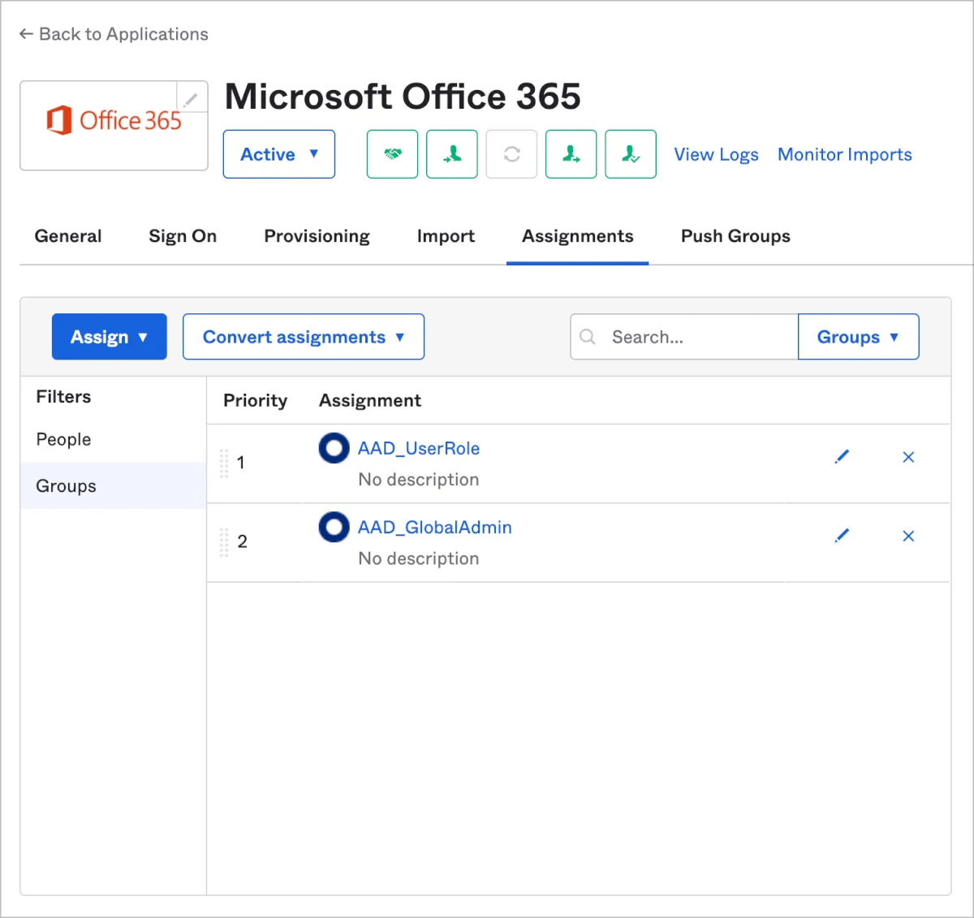Edit the AAD_UserRole assignment with its pencil

coord(842,457)
